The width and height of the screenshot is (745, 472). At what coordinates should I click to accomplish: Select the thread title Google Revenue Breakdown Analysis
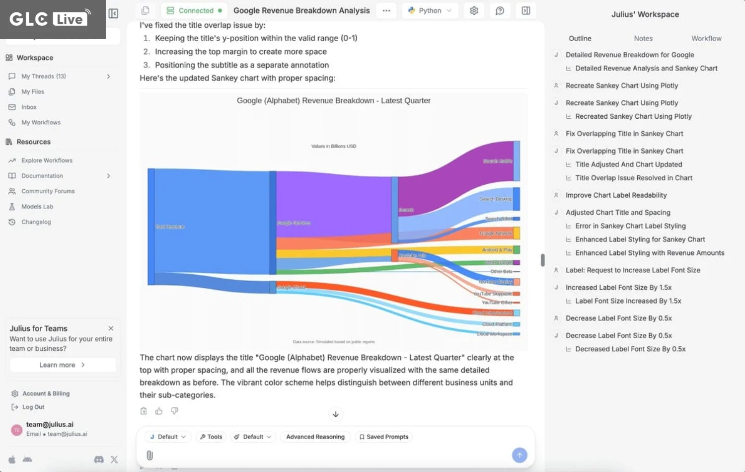pos(301,10)
